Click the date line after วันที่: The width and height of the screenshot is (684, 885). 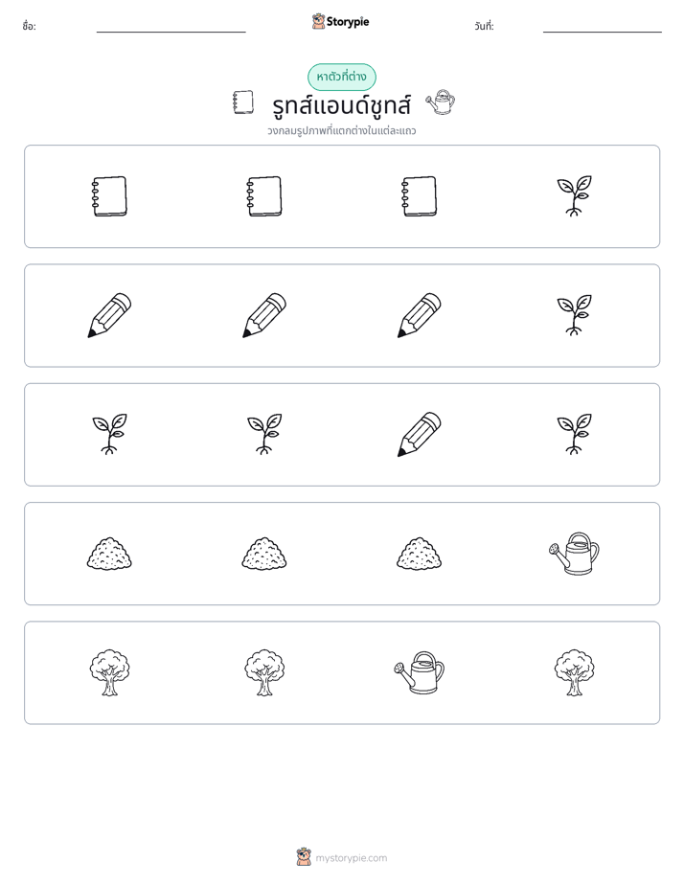(x=603, y=32)
